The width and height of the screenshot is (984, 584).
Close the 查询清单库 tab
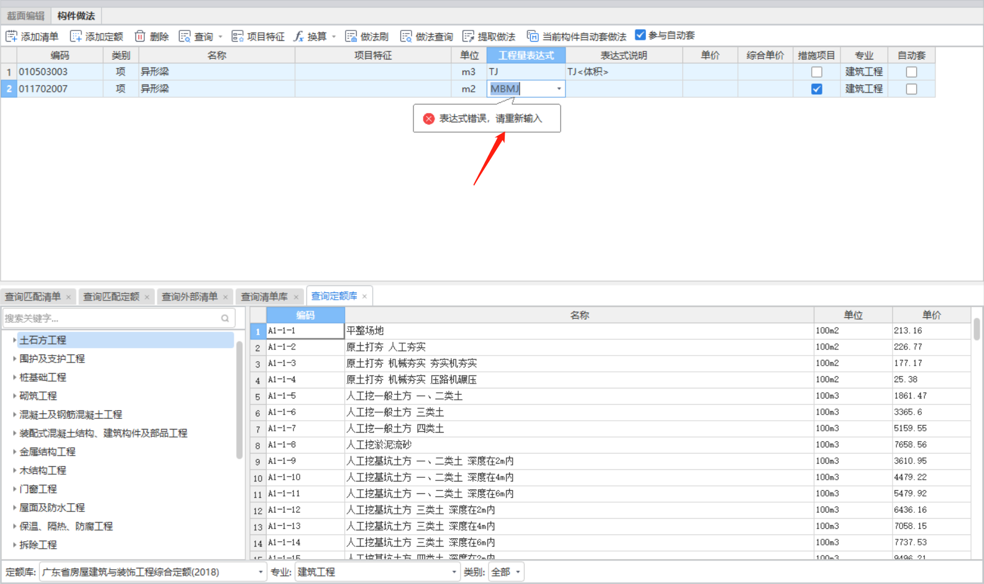pyautogui.click(x=296, y=297)
